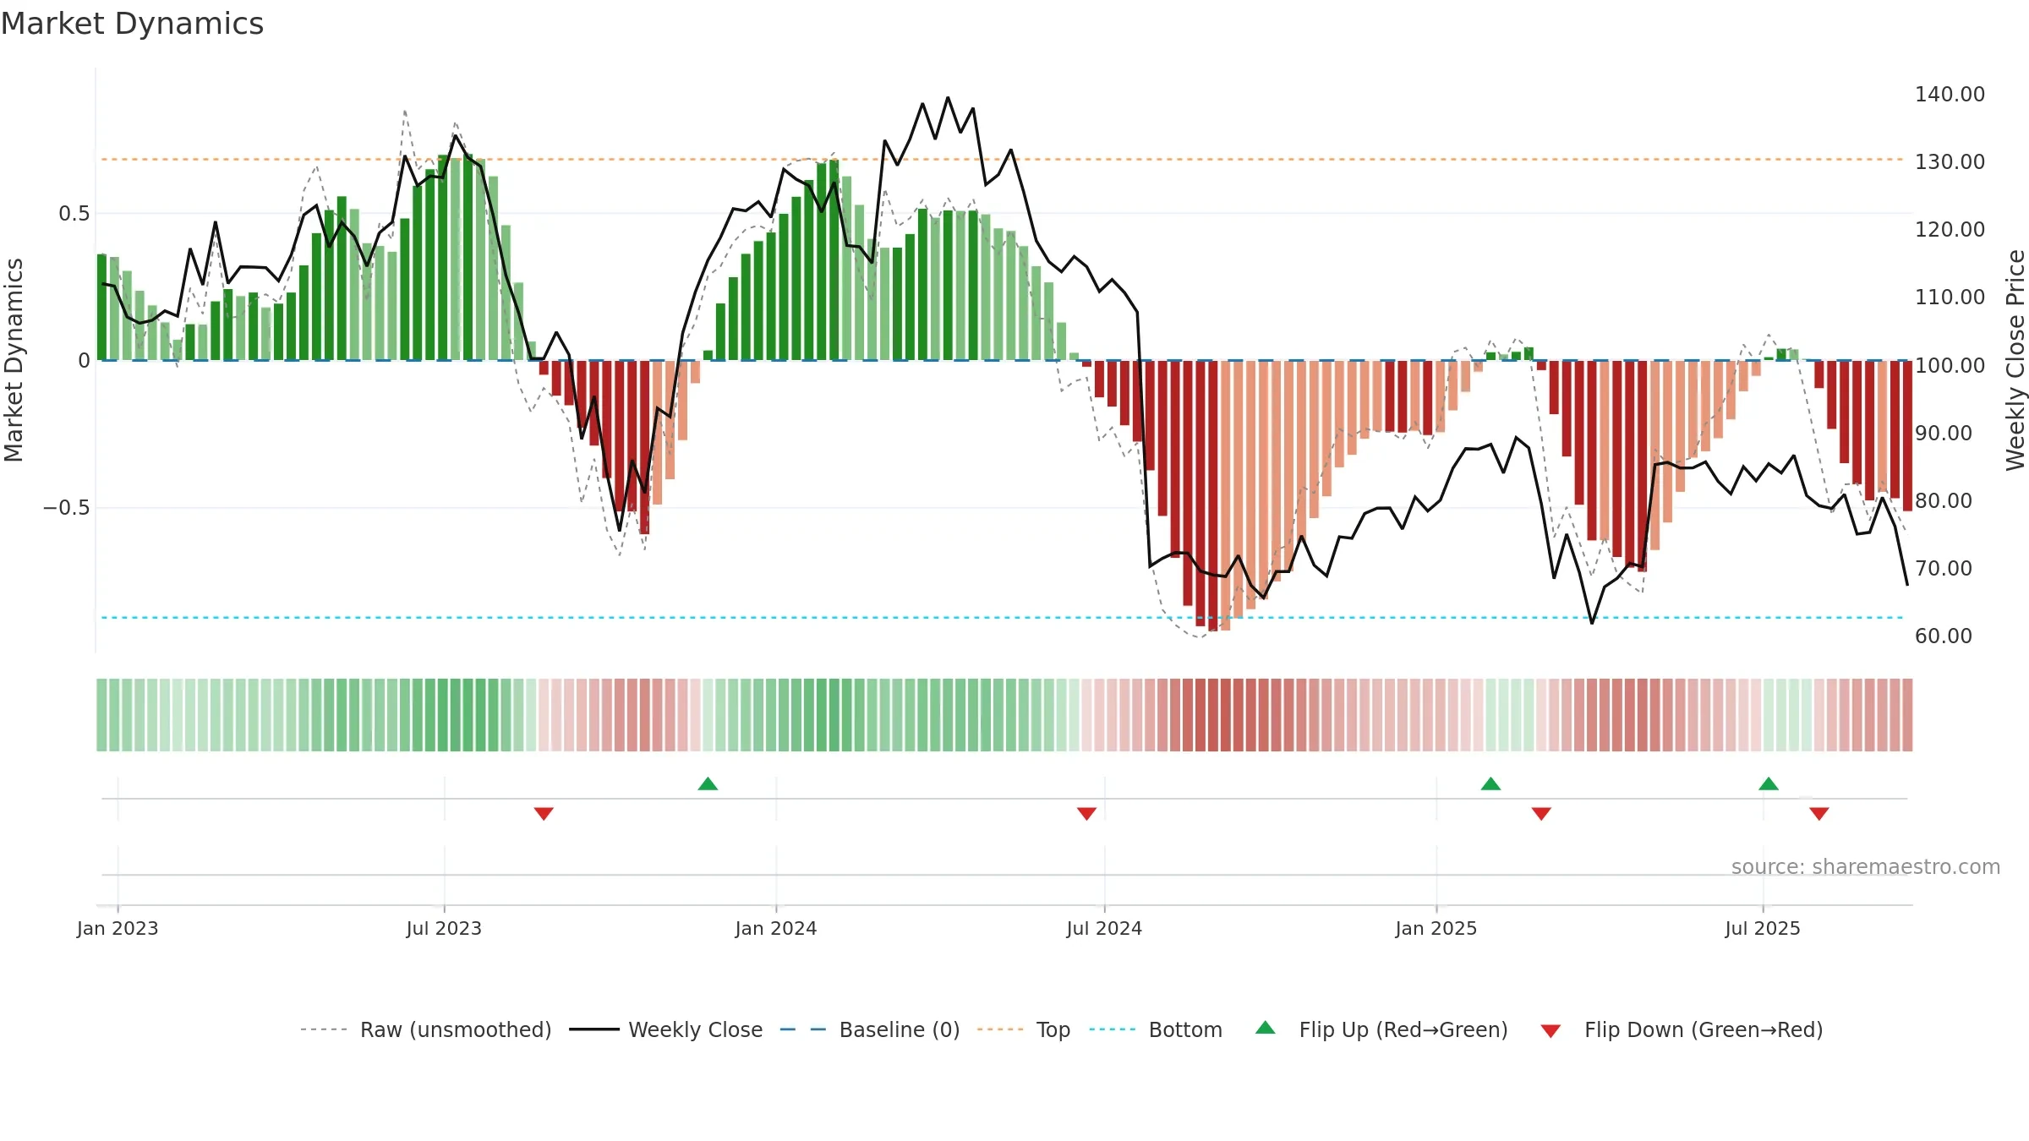Click the red triangle icon in the legend
Screen dimensions: 2029x1141
(x=1550, y=1031)
